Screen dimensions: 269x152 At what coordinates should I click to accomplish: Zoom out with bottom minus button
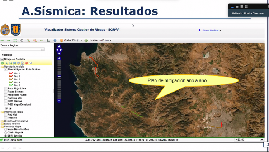59,101
